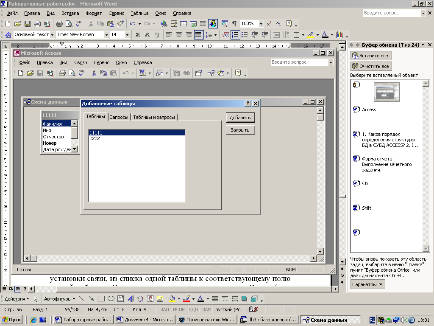434x326 pixels.
Task: Click Insert Table icon in Word toolbar
Action: [184, 24]
